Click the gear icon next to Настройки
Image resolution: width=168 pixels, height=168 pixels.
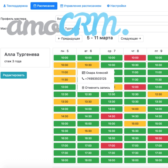tap(108, 6)
